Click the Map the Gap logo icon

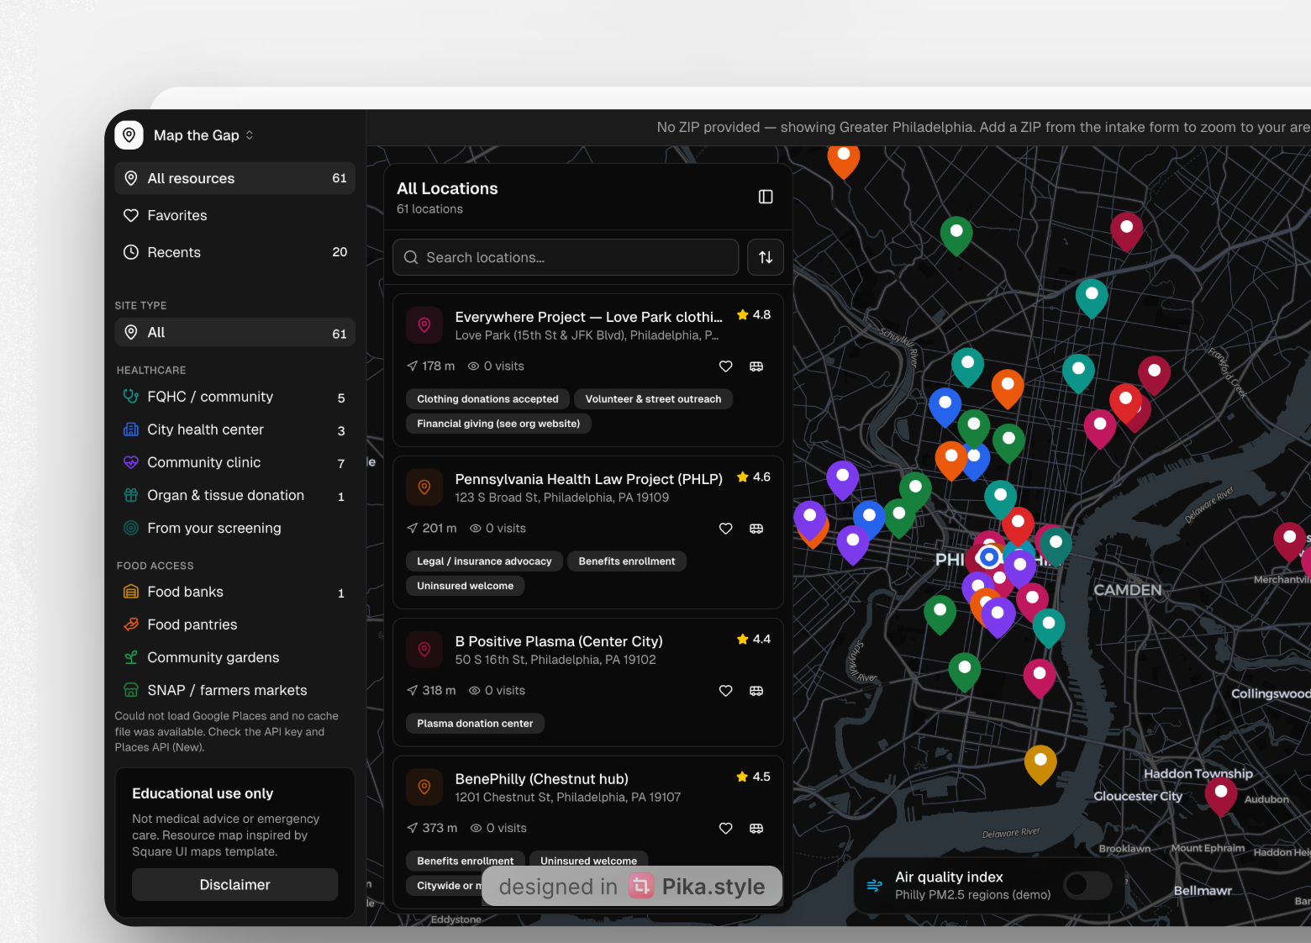(x=129, y=134)
